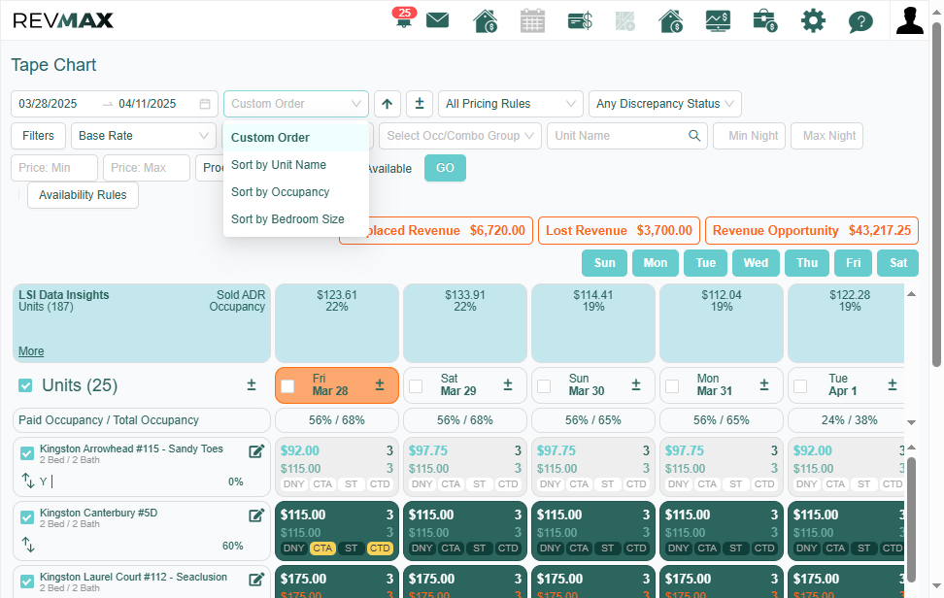Edit Kingston Arrowhead #115 unit
944x598 pixels.
(x=256, y=451)
